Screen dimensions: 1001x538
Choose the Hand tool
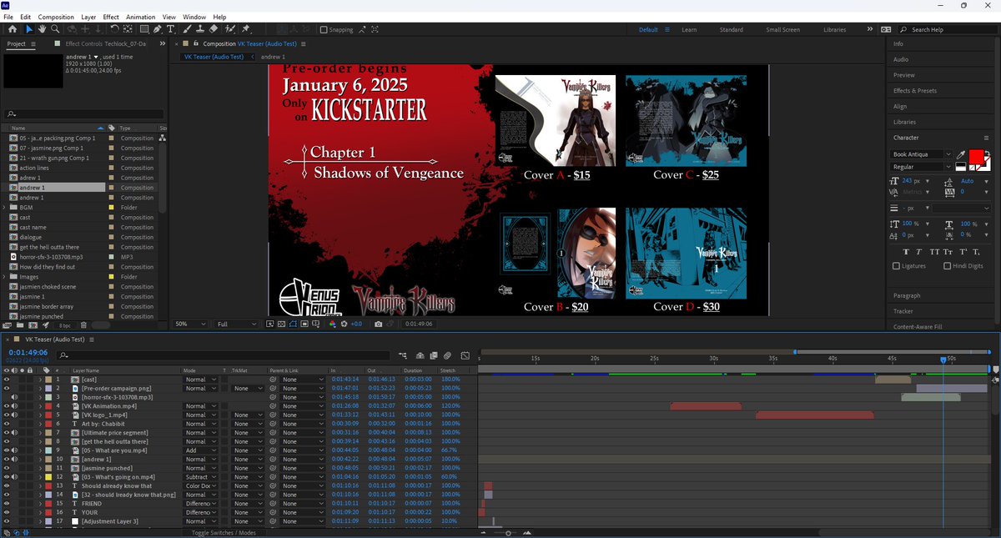43,29
